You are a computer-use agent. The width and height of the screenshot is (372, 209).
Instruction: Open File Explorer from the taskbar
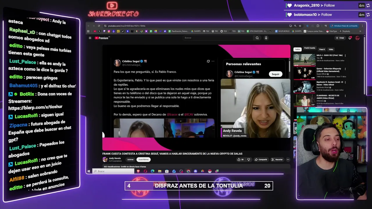[160, 171]
